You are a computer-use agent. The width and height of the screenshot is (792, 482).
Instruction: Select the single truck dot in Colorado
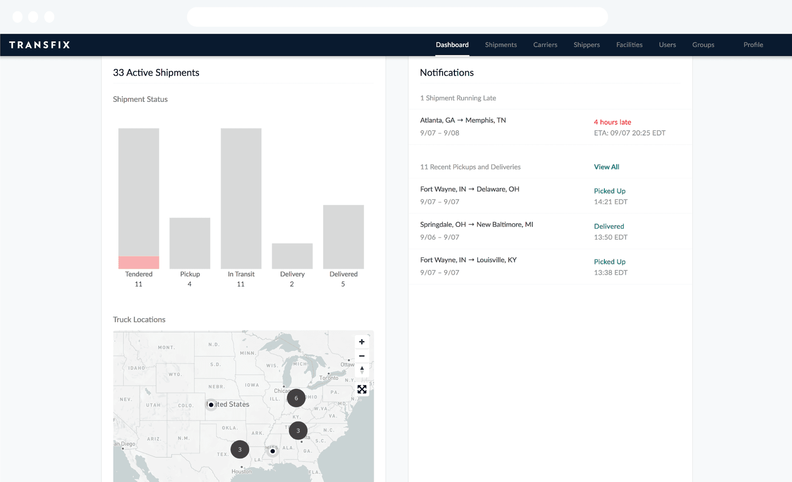point(211,405)
